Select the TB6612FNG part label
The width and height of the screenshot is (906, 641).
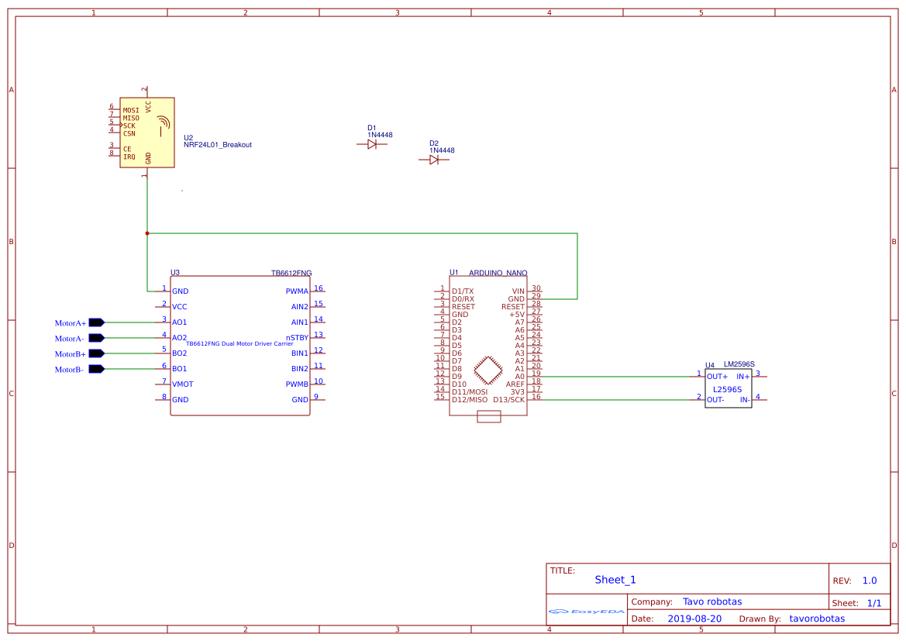(291, 273)
